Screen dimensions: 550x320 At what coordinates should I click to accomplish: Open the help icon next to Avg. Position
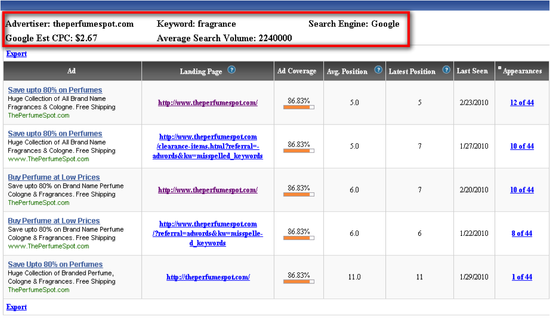(378, 70)
